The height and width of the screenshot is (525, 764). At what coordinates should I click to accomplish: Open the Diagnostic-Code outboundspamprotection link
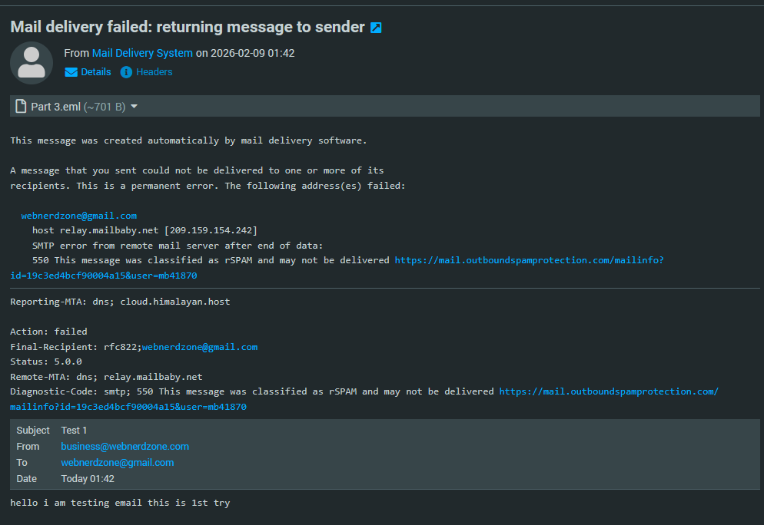pyautogui.click(x=608, y=391)
